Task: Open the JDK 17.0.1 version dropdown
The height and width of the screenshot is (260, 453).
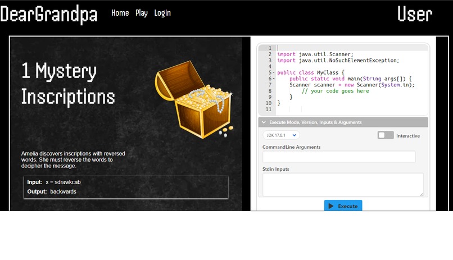Action: coord(281,135)
